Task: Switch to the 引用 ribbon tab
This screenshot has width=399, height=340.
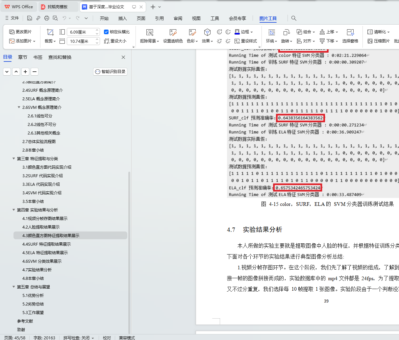Action: point(160,18)
